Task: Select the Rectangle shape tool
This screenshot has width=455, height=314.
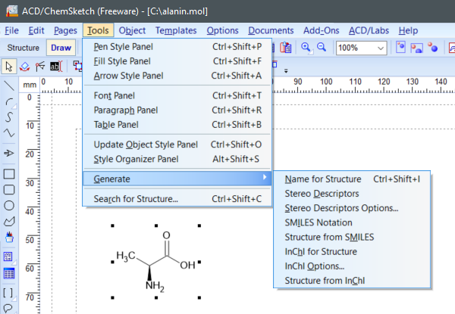Action: [9, 173]
